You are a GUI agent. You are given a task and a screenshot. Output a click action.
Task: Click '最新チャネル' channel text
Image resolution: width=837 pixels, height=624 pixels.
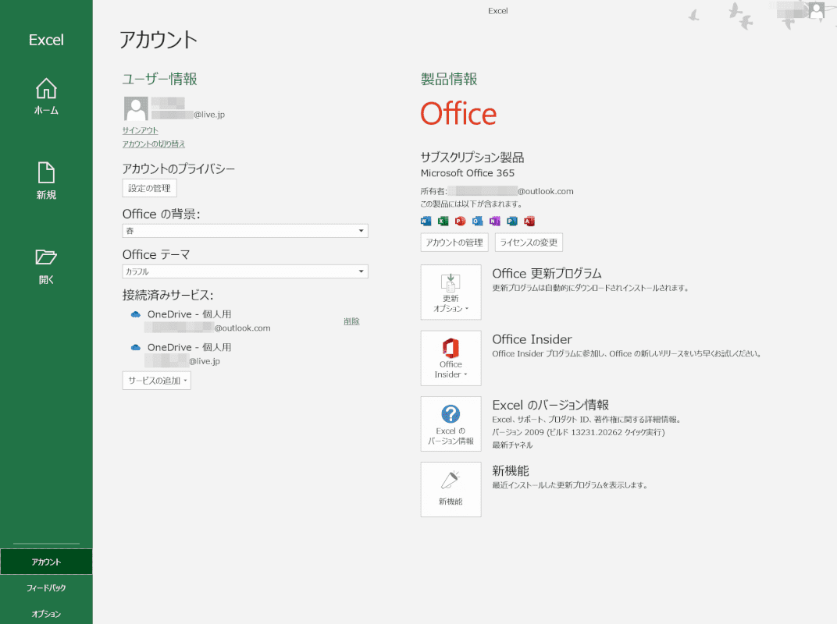pos(512,445)
